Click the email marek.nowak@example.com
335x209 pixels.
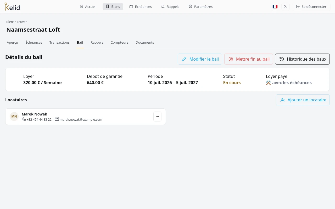(81, 120)
